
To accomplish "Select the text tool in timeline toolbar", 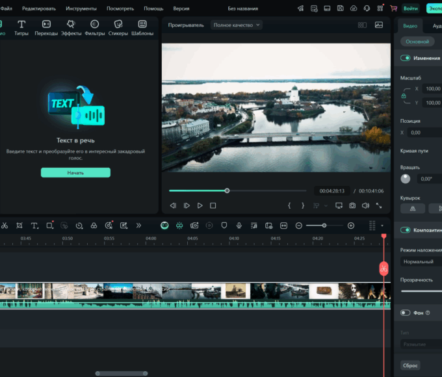I will pyautogui.click(x=34, y=226).
